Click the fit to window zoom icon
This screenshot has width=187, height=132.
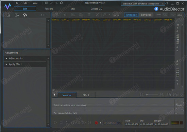(182, 95)
